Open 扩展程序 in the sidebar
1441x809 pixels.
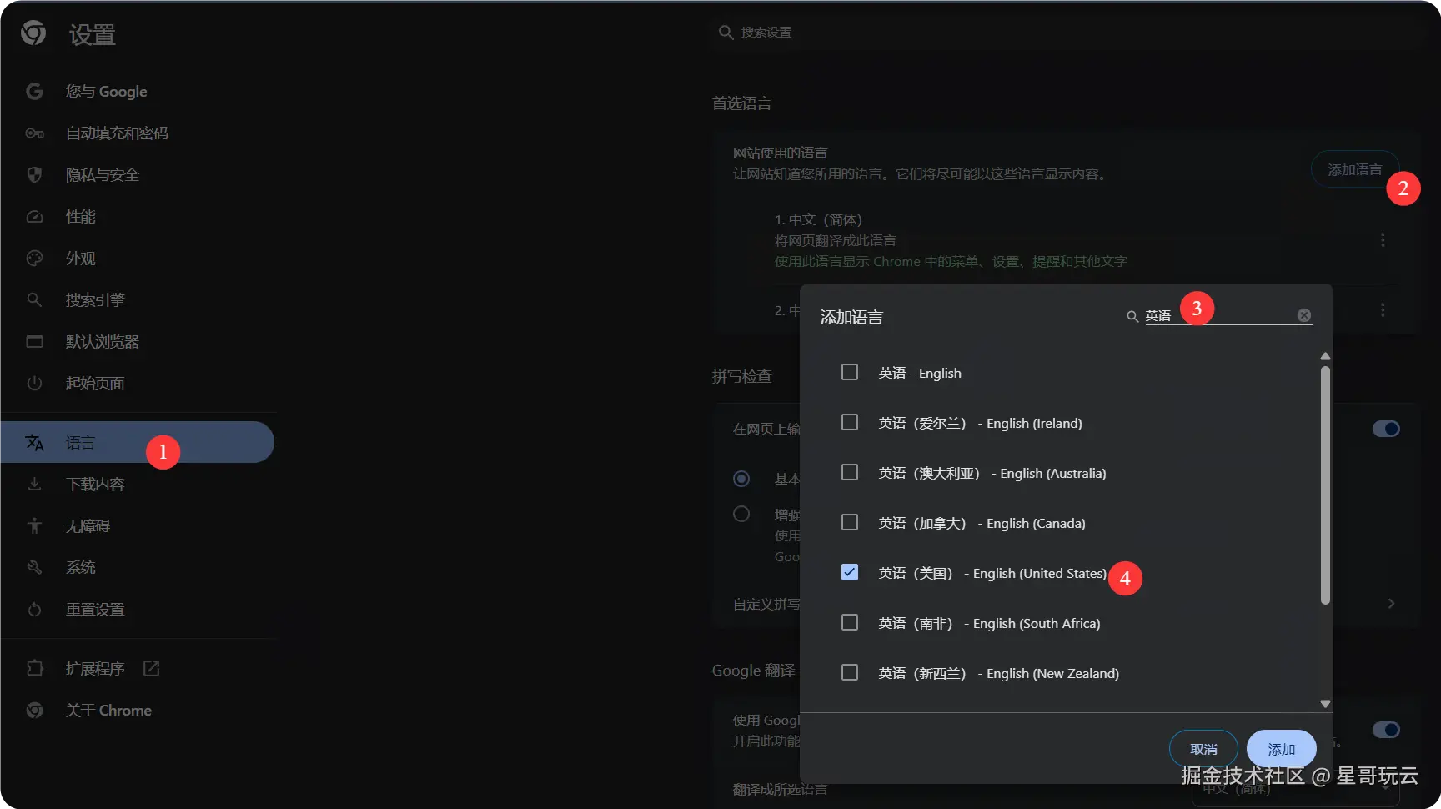pos(138,669)
